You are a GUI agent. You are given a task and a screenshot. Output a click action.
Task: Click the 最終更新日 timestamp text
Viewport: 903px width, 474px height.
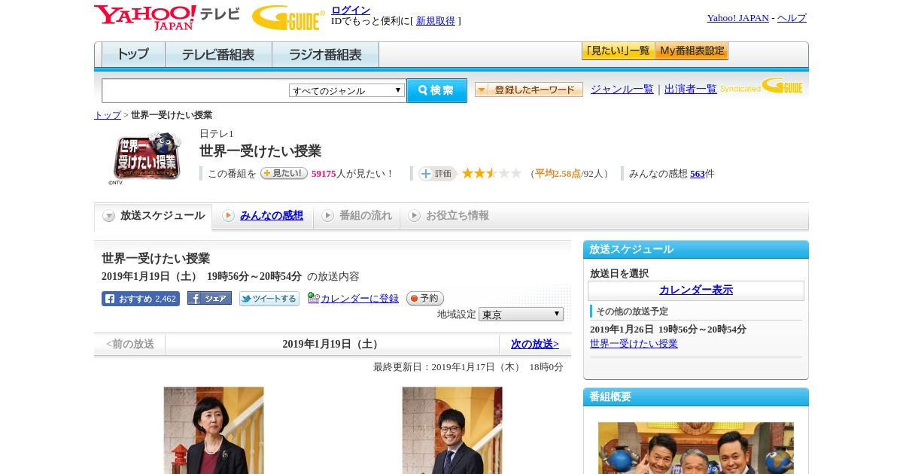click(x=468, y=367)
